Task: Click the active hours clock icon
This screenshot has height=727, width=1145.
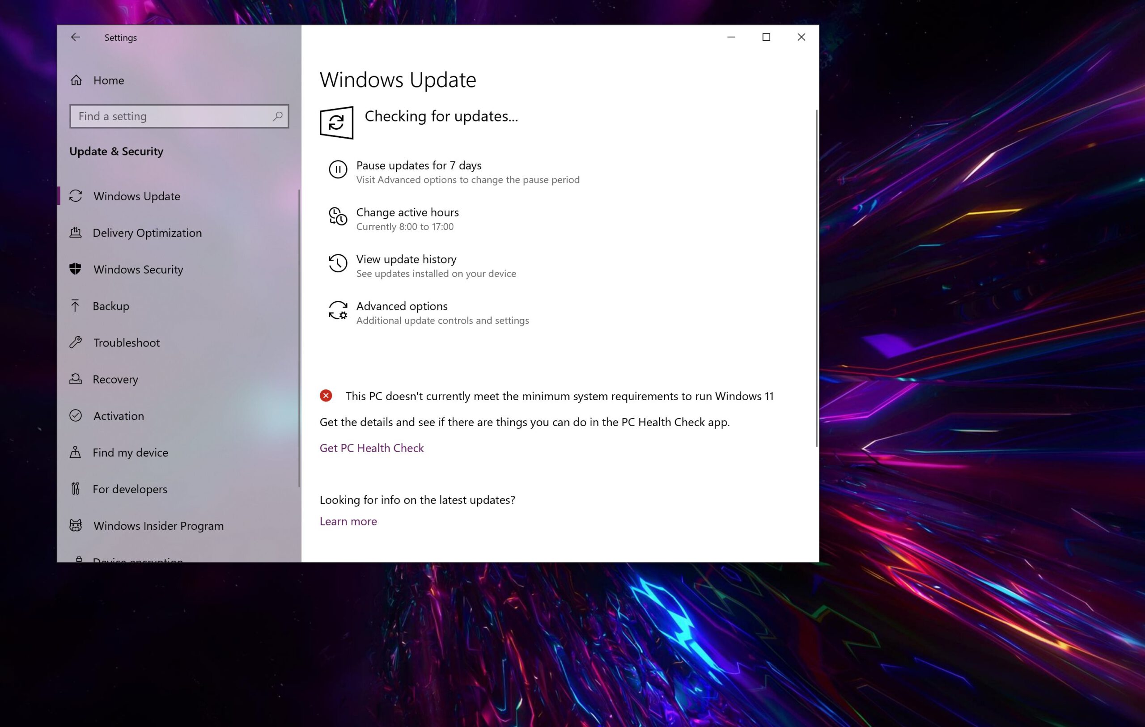Action: [338, 216]
